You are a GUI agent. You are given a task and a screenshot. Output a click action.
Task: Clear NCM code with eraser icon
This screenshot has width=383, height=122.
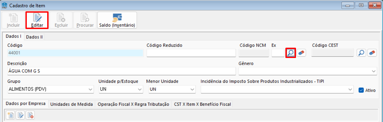[x=301, y=53]
